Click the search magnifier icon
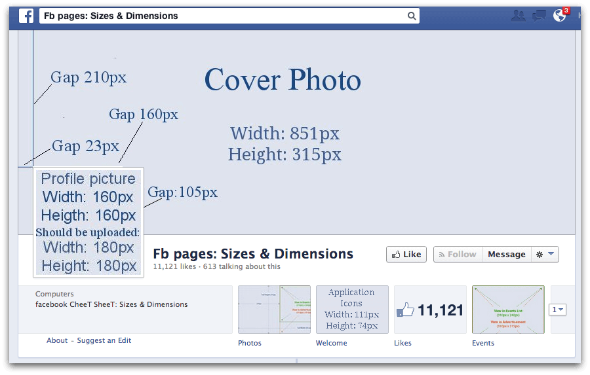The width and height of the screenshot is (590, 375). point(412,16)
